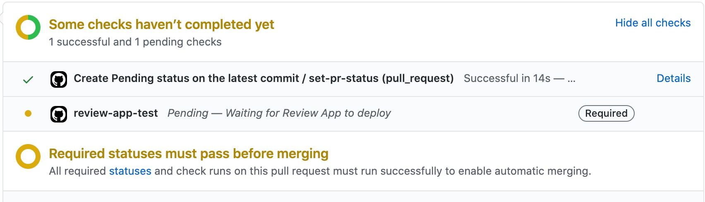
Task: Click the Required badge on review-app-test
Action: pyautogui.click(x=606, y=113)
